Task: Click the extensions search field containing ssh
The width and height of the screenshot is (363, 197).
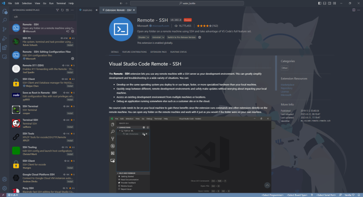Action: (x=44, y=16)
